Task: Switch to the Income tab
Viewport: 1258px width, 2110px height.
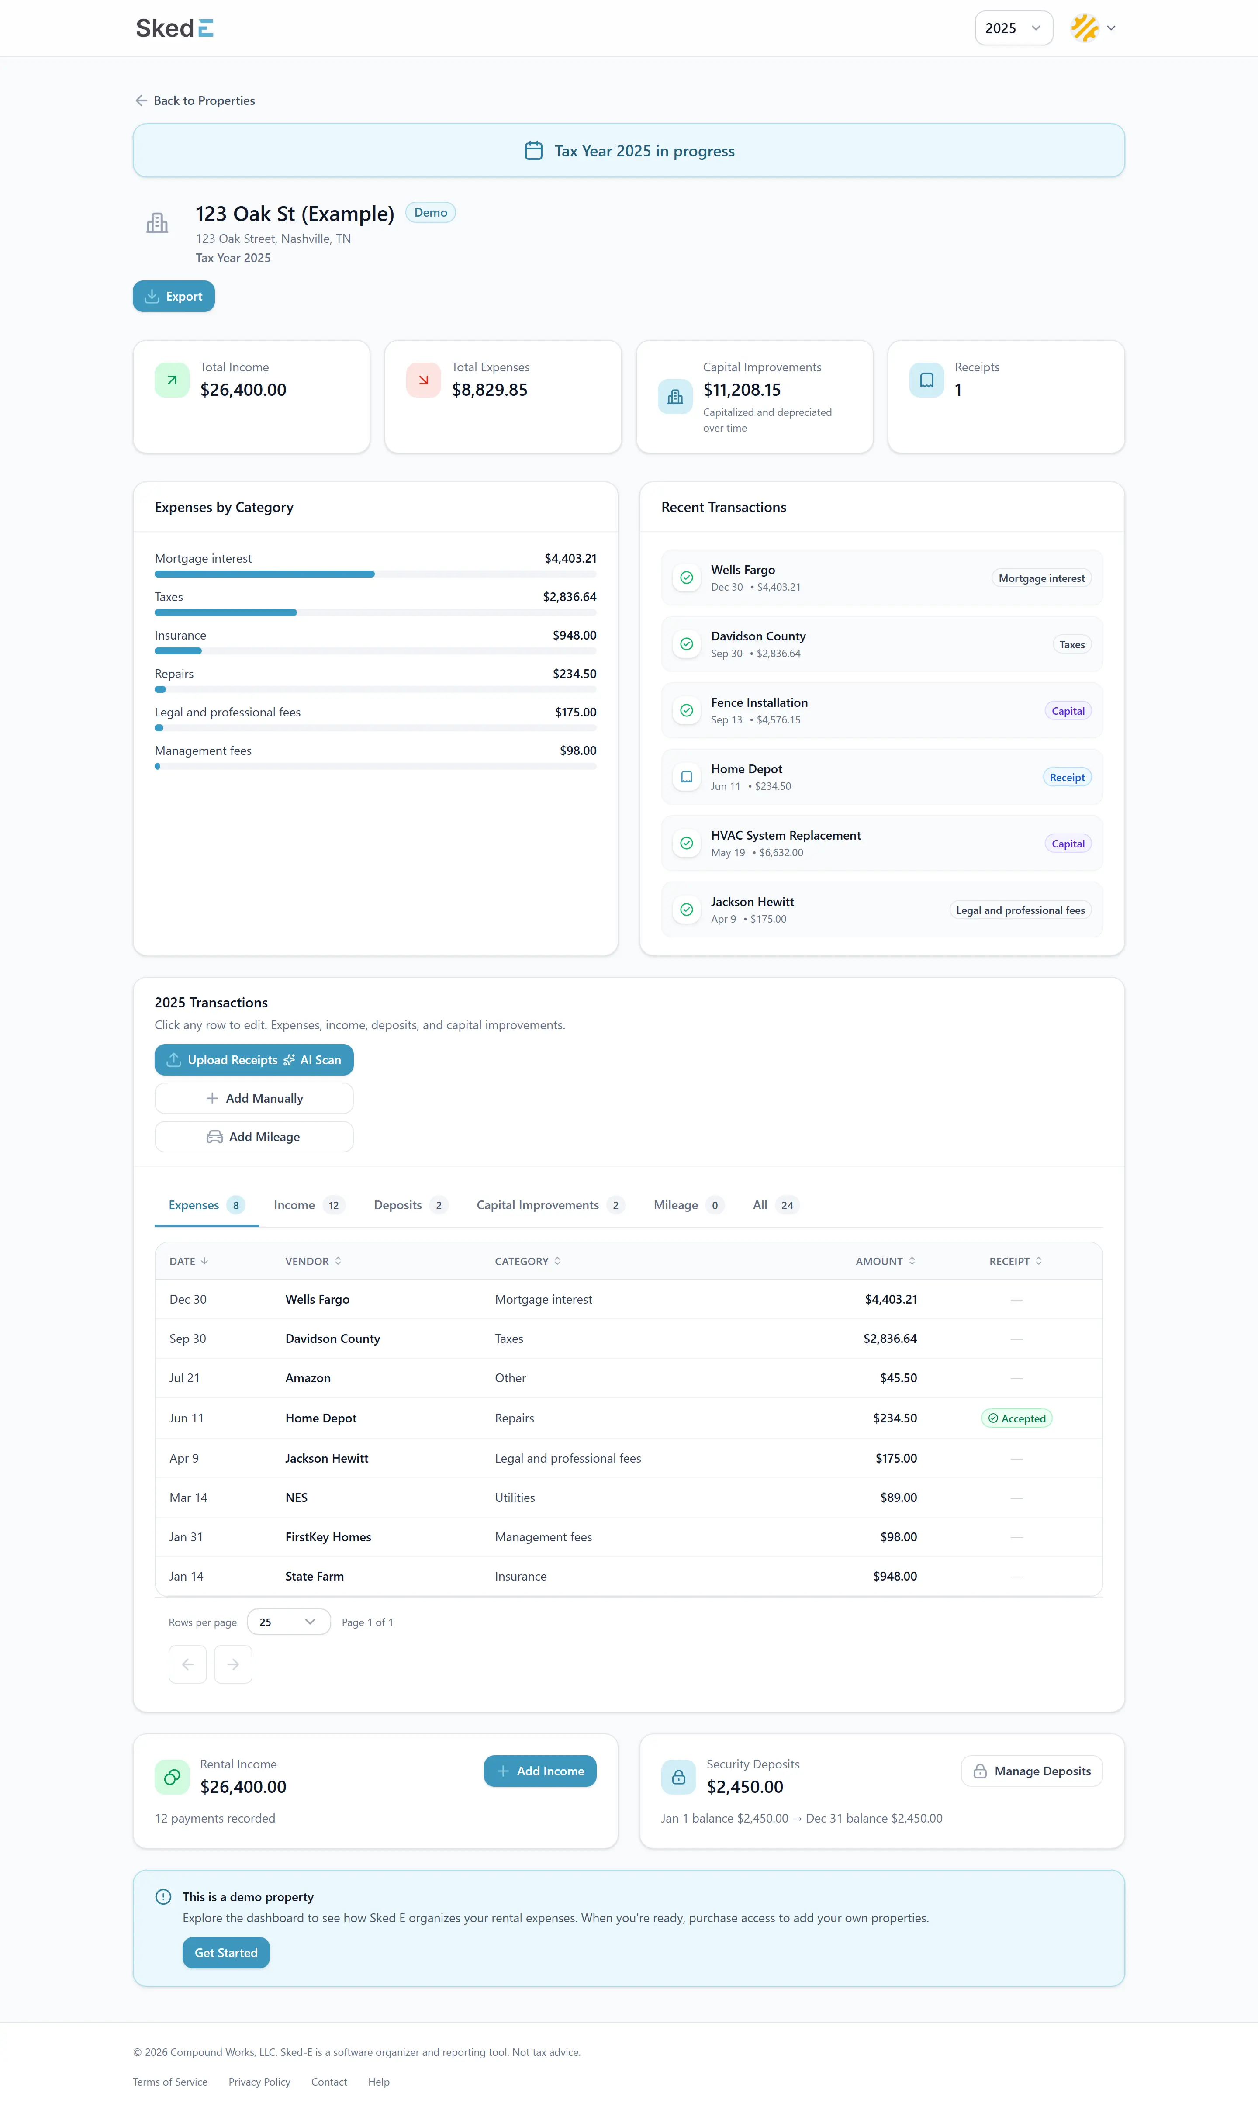Action: (x=294, y=1205)
